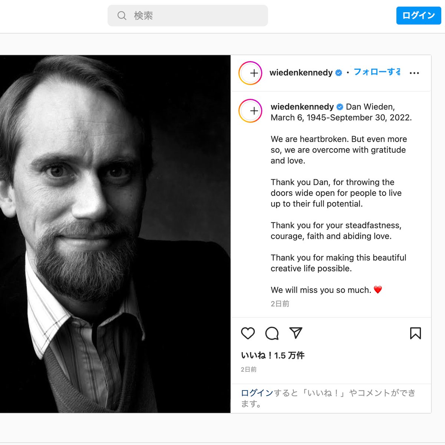The height and width of the screenshot is (445, 445).
Task: Click the heart like icon
Action: pyautogui.click(x=248, y=333)
